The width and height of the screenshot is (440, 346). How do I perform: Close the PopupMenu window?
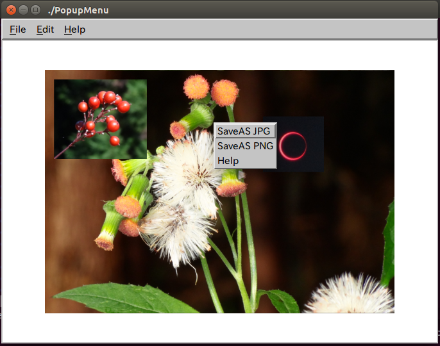[11, 10]
